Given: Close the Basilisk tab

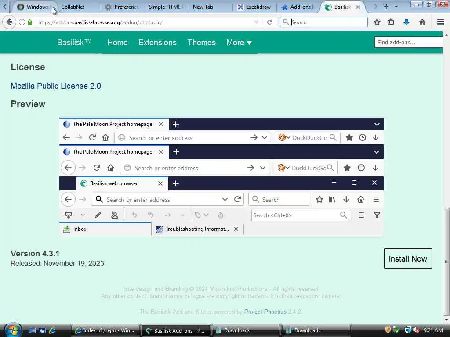Looking at the screenshot, I should coord(358,7).
